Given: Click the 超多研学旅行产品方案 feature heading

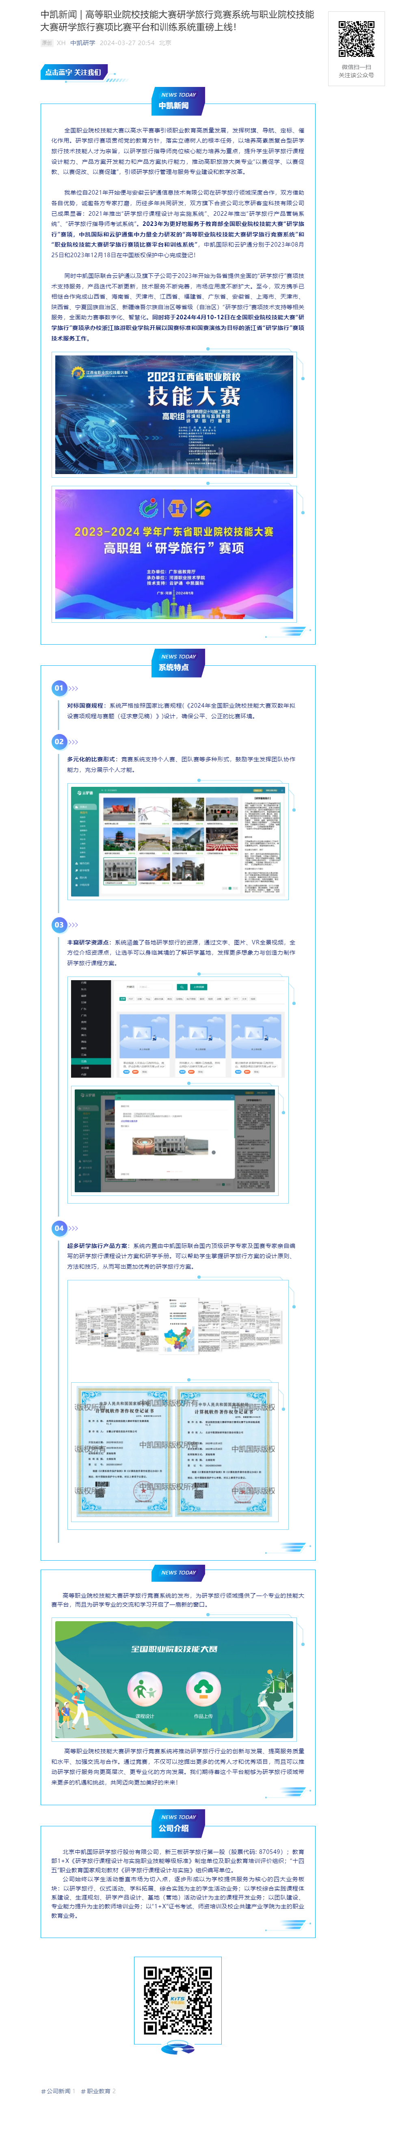Looking at the screenshot, I should coord(98,1245).
